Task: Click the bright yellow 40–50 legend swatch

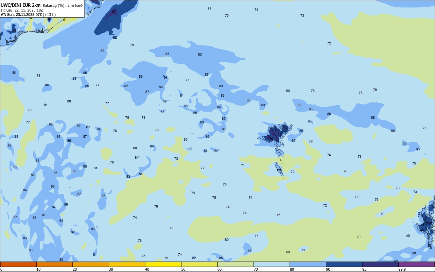Action: tap(163, 264)
